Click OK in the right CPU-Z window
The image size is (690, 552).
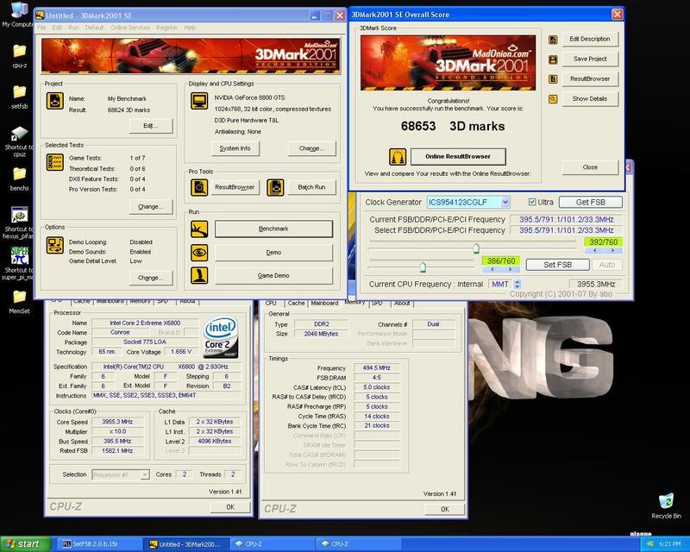click(x=444, y=509)
